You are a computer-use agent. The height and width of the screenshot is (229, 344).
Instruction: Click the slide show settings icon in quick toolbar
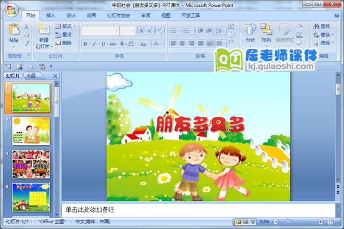click(x=42, y=66)
